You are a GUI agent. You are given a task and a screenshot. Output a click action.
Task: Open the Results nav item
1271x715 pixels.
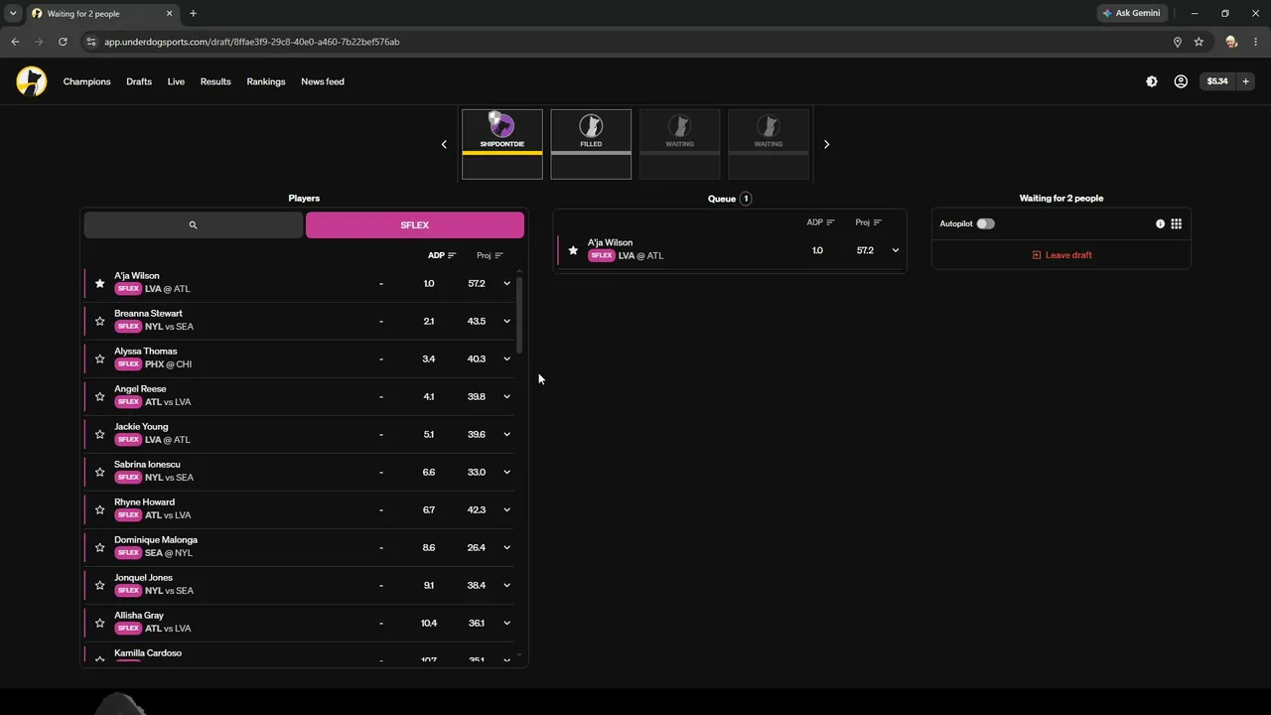[x=215, y=81]
